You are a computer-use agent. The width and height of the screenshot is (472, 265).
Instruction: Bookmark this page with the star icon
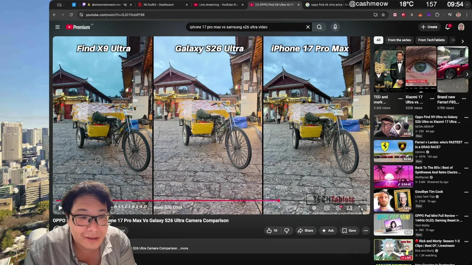click(383, 15)
